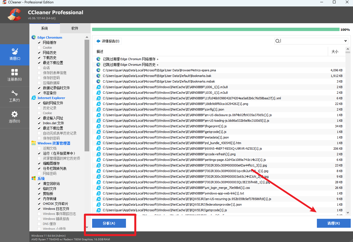Uncheck Internet Explorer 临时网络文件 checkbox

click(x=39, y=103)
